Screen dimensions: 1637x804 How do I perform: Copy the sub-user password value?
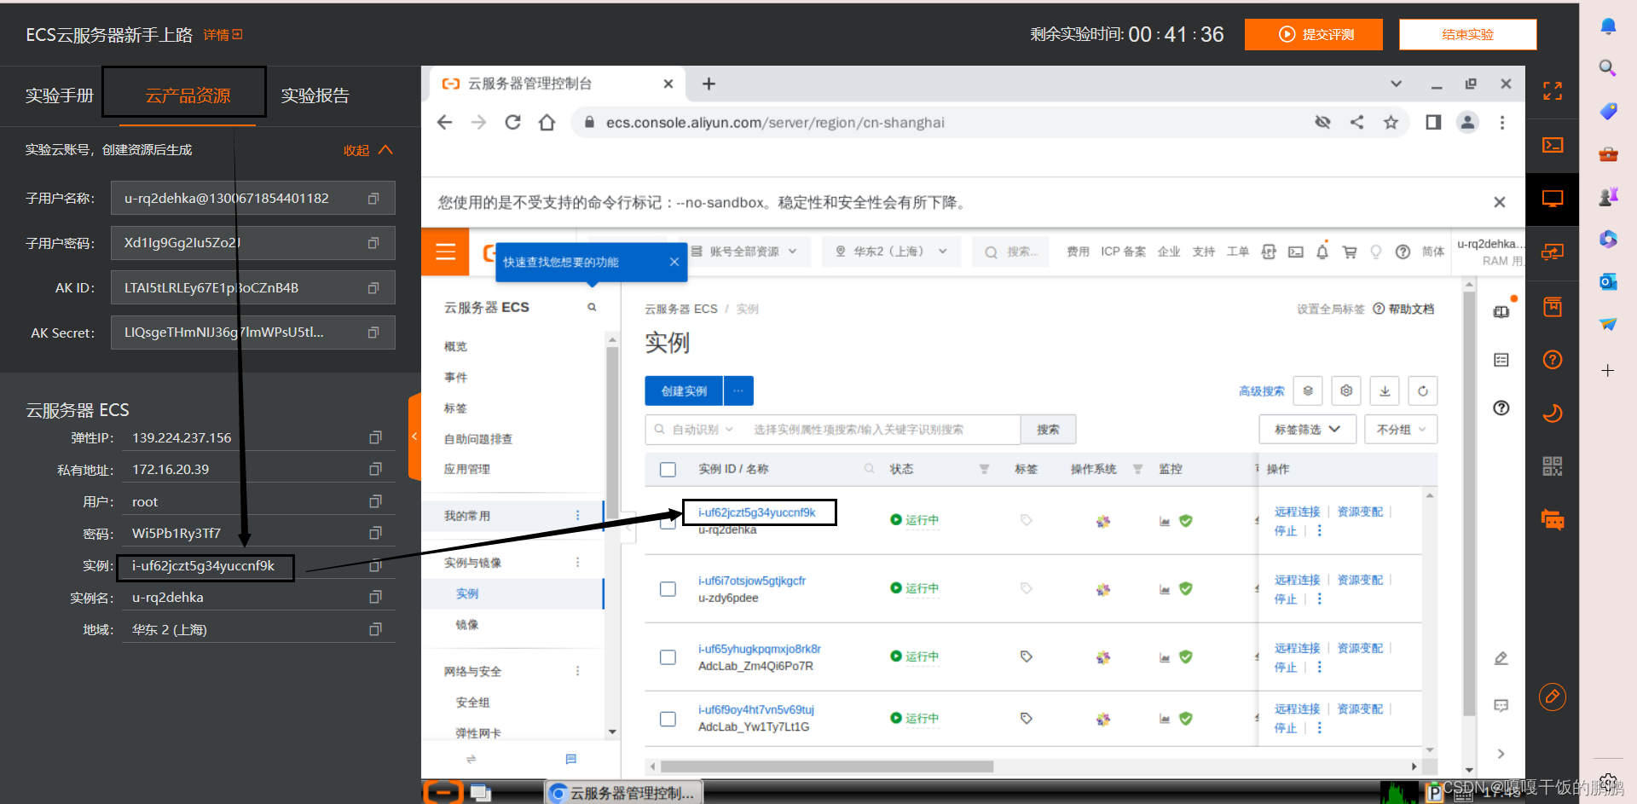(x=373, y=243)
